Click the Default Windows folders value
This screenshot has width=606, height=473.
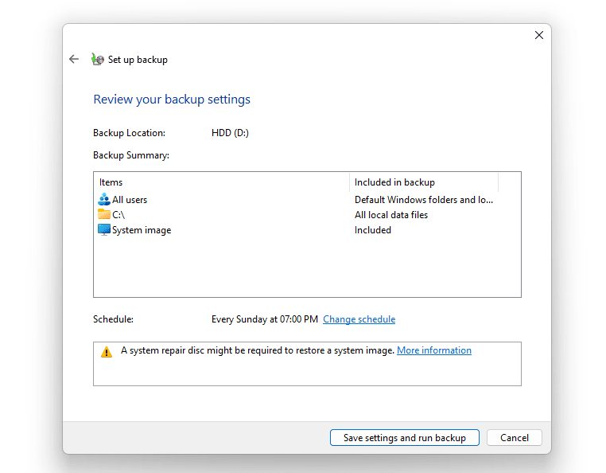click(x=424, y=200)
